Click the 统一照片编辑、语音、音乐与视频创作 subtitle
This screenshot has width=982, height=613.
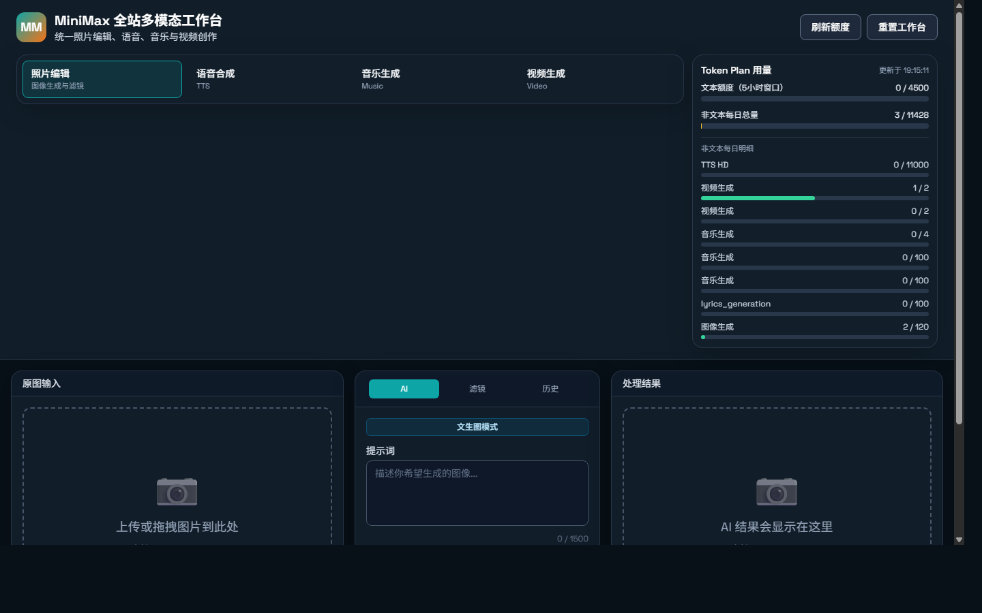point(136,37)
